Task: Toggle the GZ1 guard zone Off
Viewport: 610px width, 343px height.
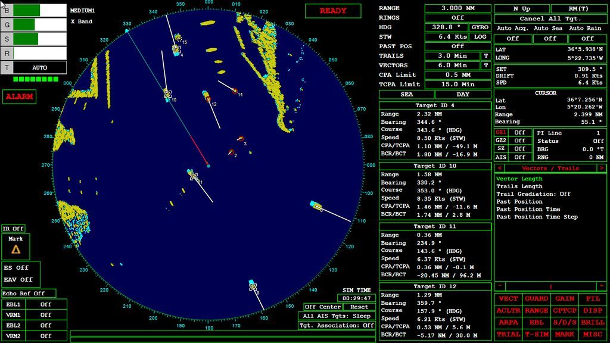Action: point(519,132)
